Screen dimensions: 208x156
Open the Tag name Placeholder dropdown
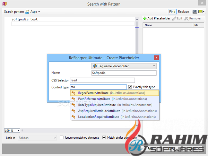tap(124, 66)
